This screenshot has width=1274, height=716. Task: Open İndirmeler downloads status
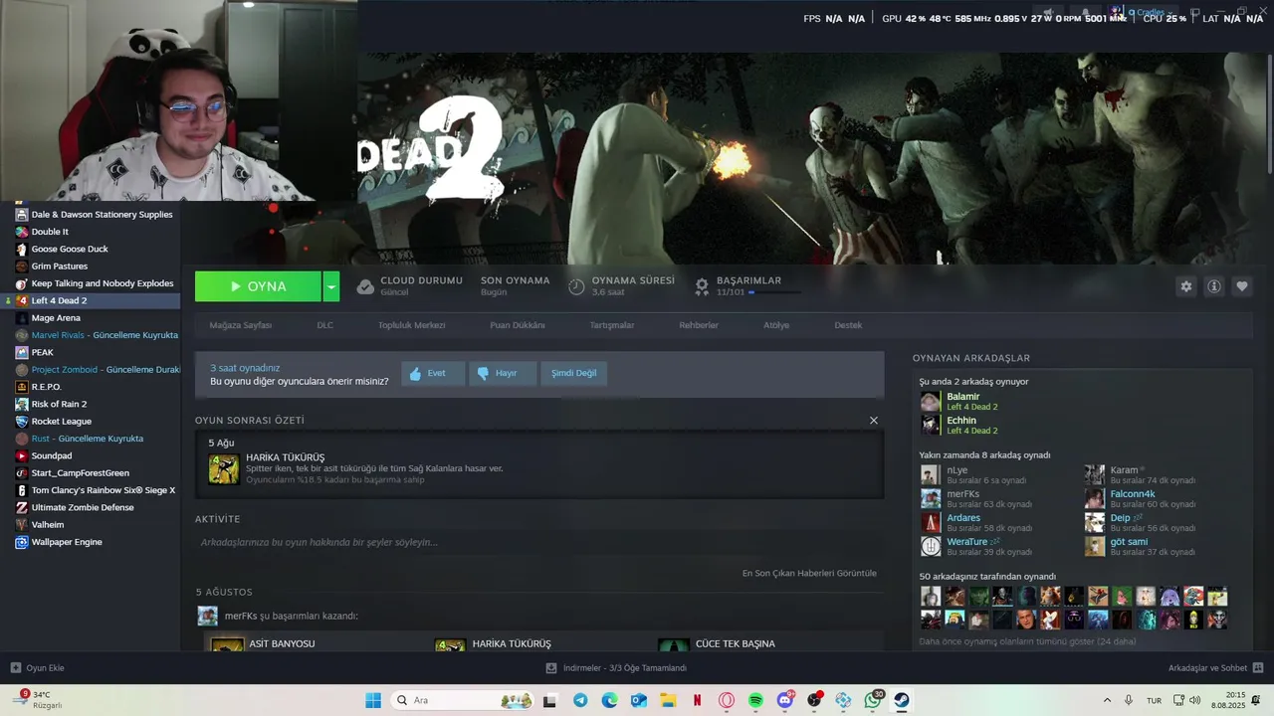coord(616,668)
